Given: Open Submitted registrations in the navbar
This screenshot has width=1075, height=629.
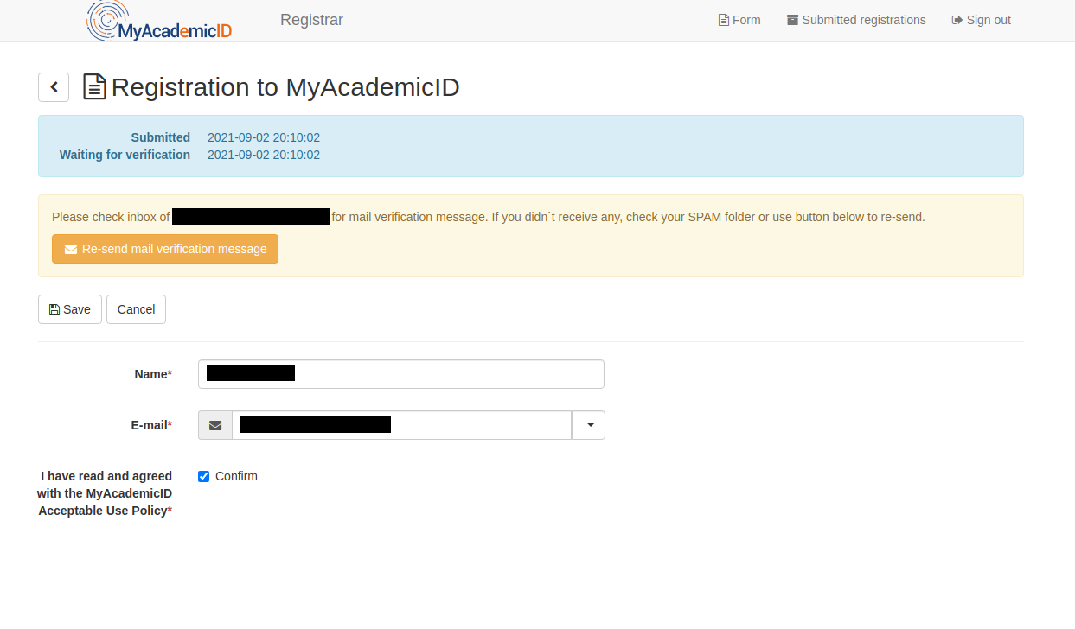Looking at the screenshot, I should 863,20.
